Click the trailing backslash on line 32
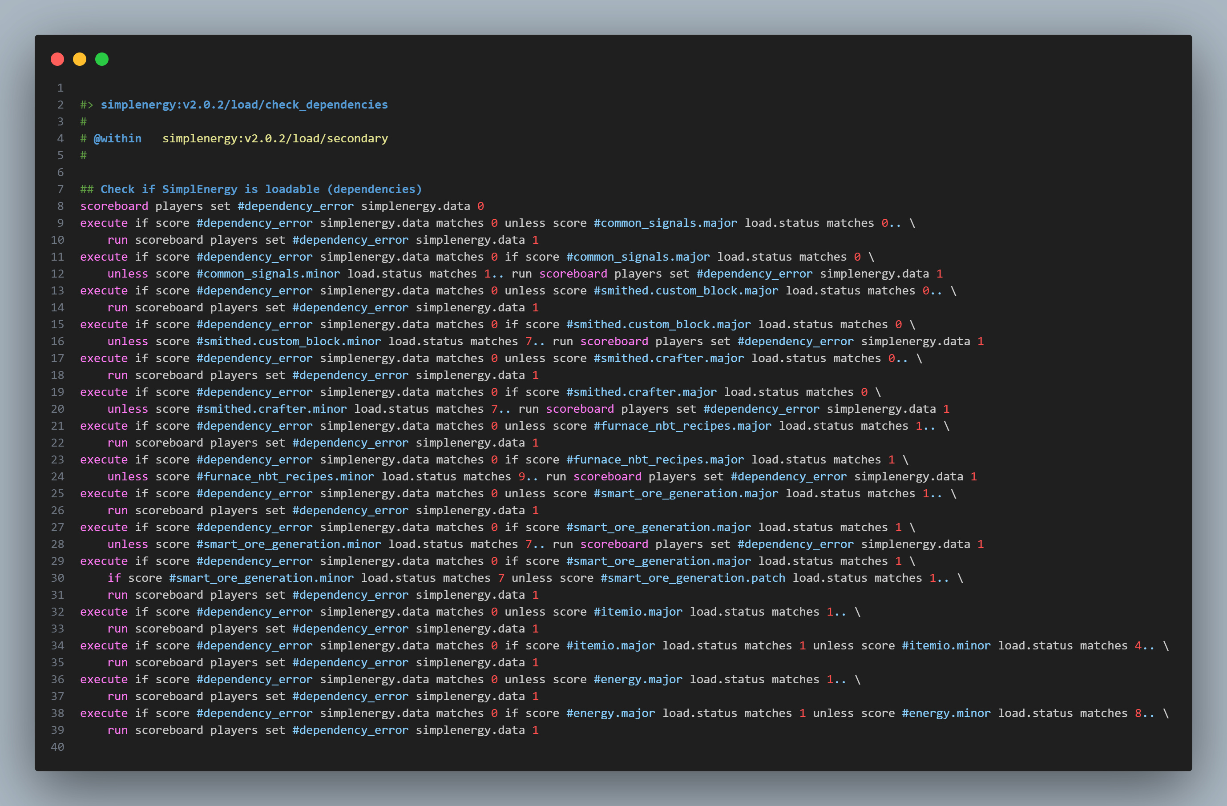1227x806 pixels. tap(857, 612)
